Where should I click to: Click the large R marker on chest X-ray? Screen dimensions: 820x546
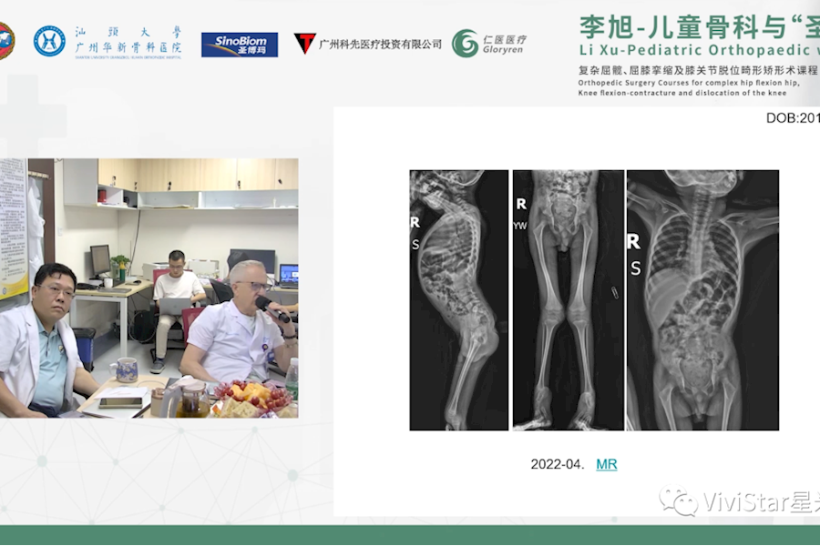click(634, 242)
